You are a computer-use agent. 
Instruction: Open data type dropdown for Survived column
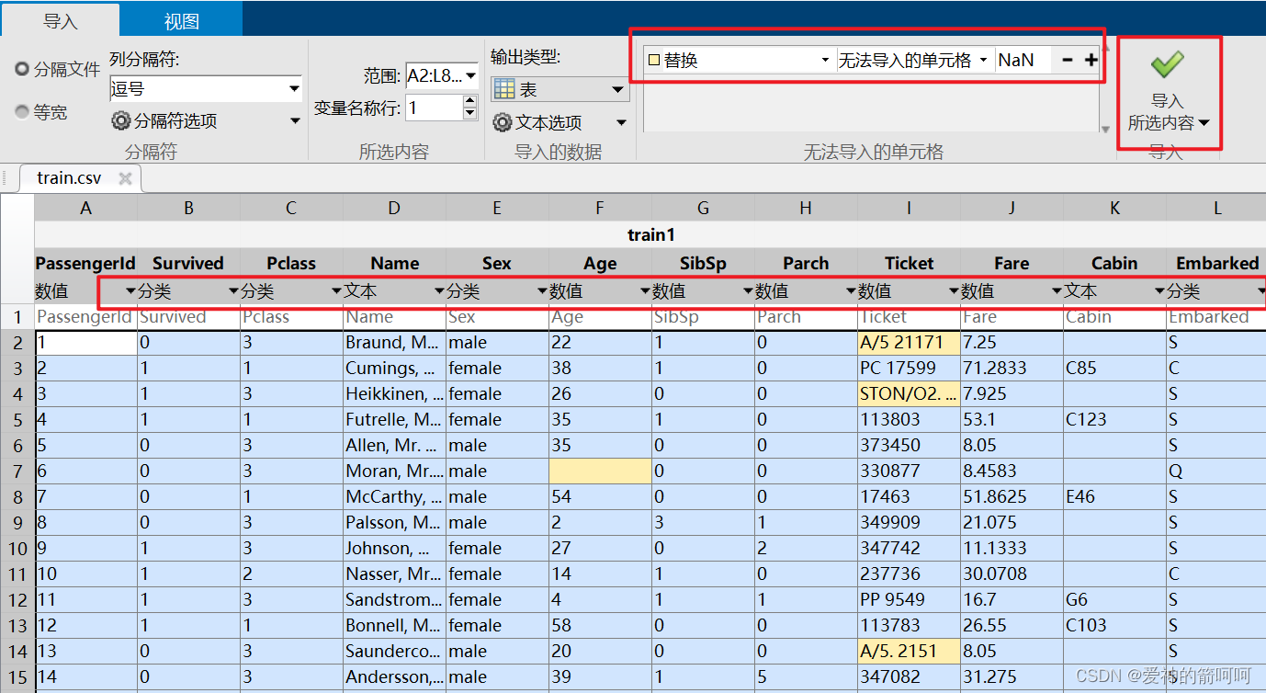coord(234,291)
